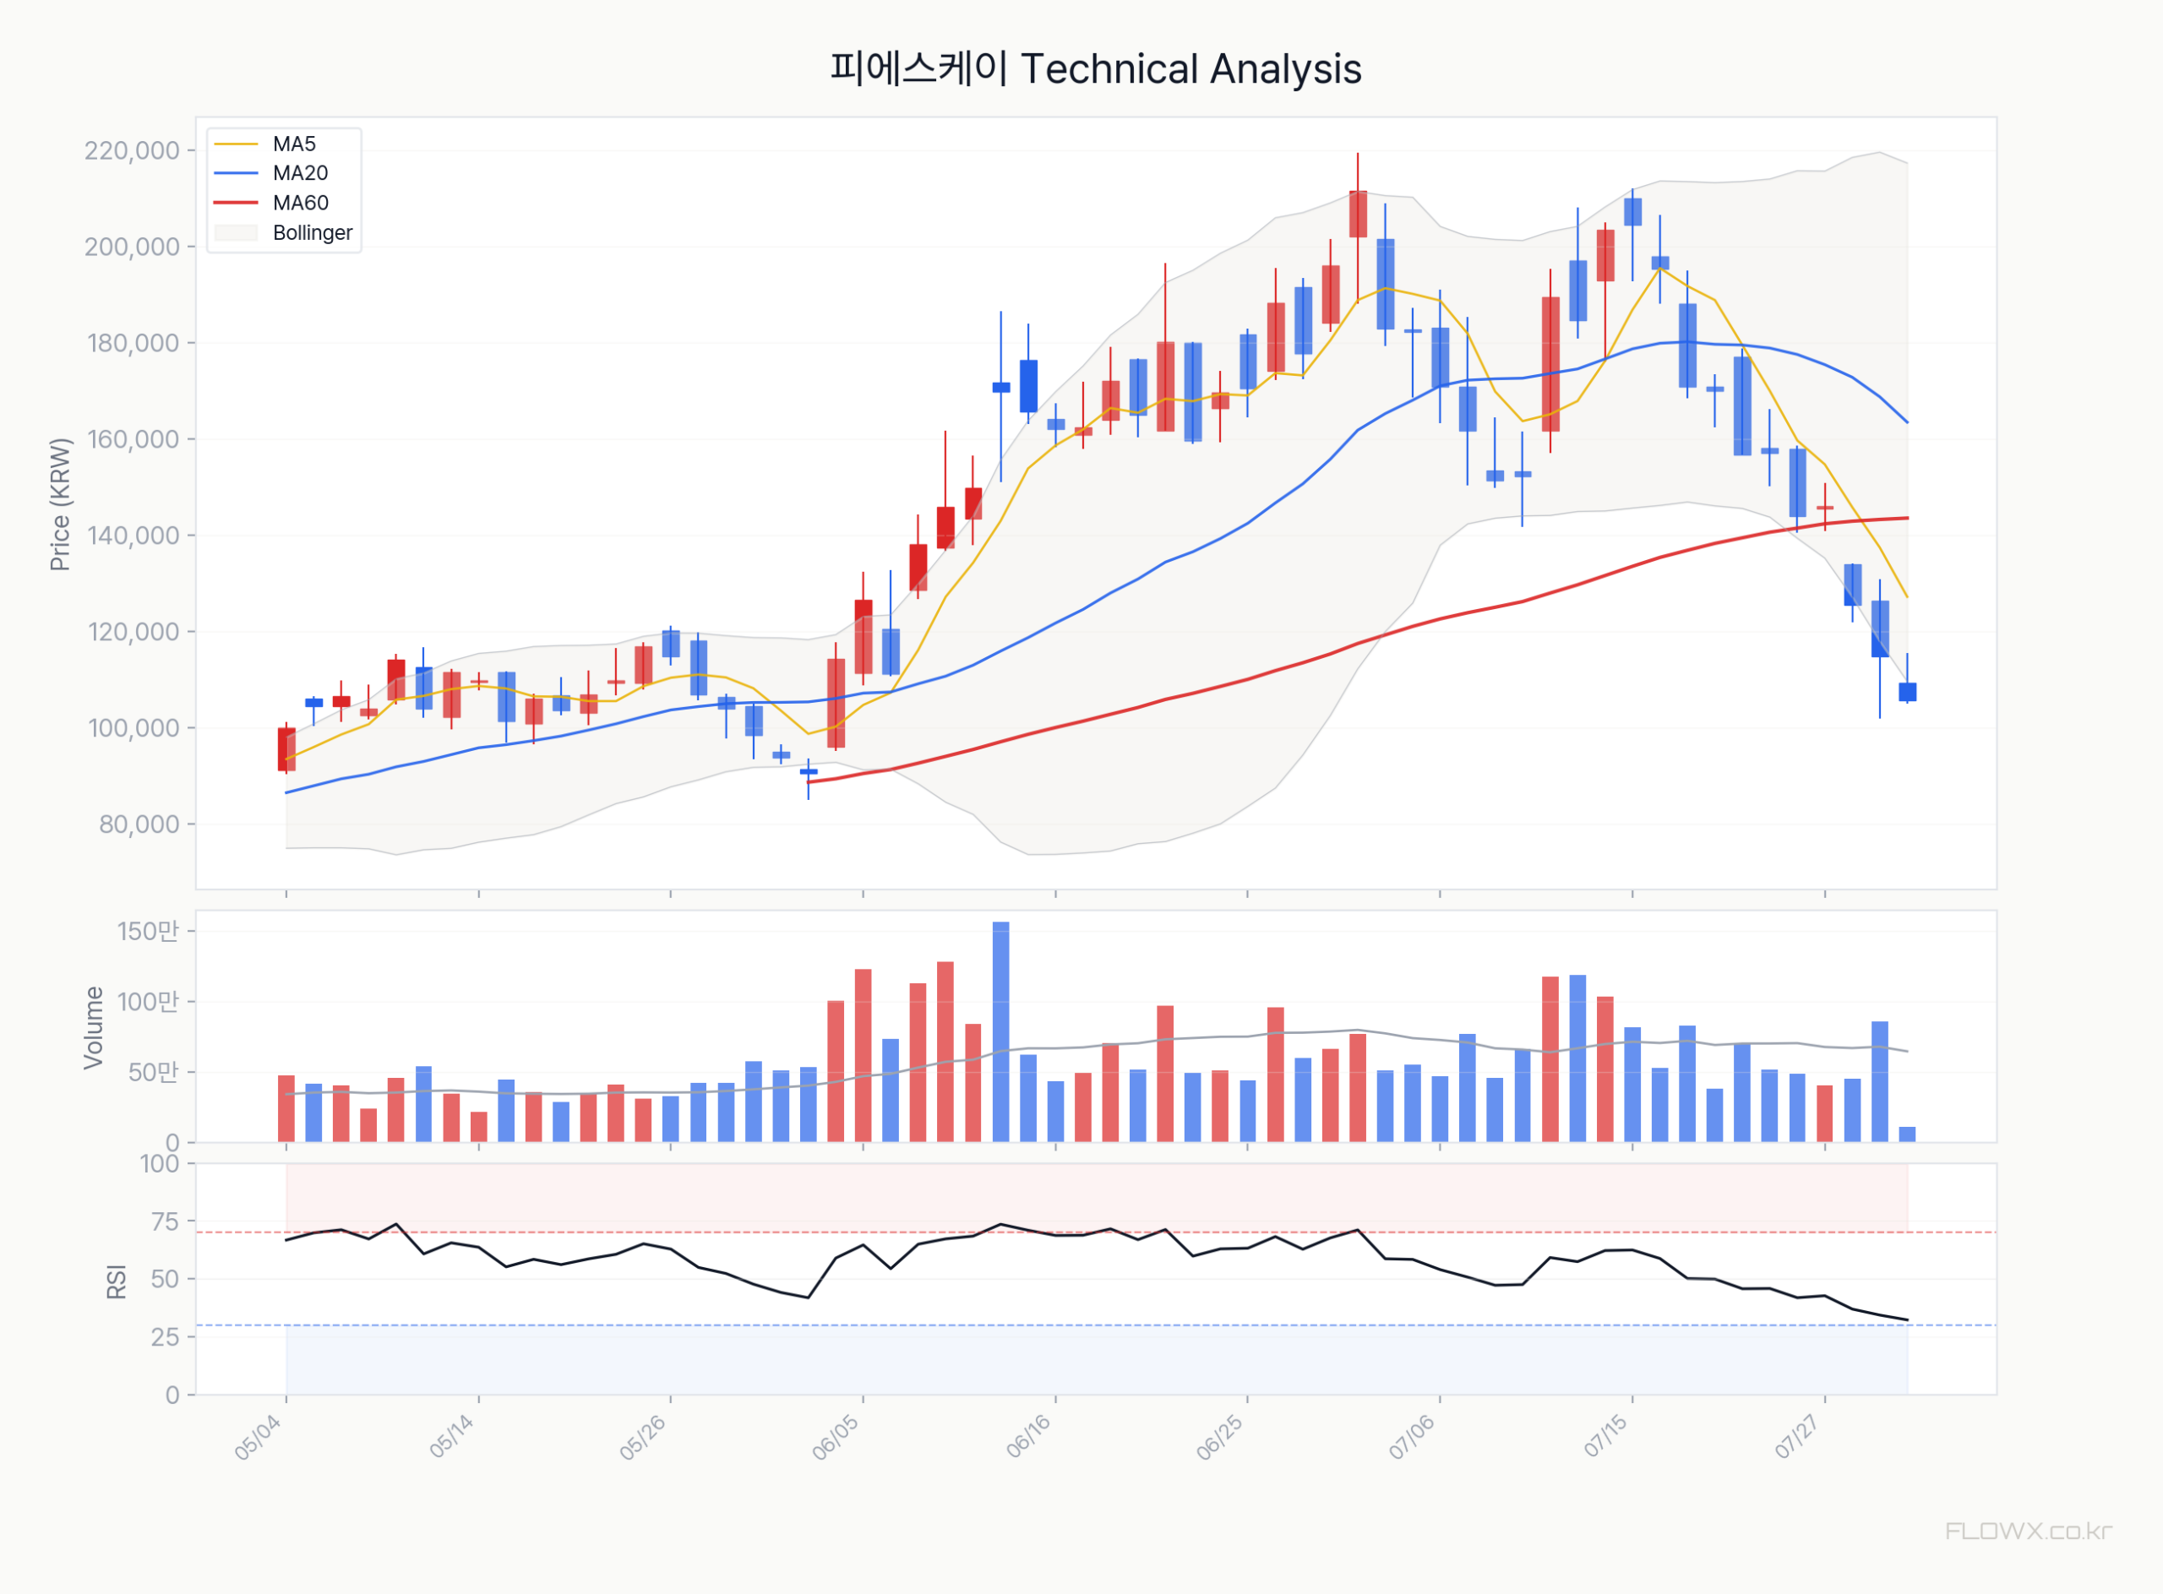Click the "07/27" date tick label

1796,1438
